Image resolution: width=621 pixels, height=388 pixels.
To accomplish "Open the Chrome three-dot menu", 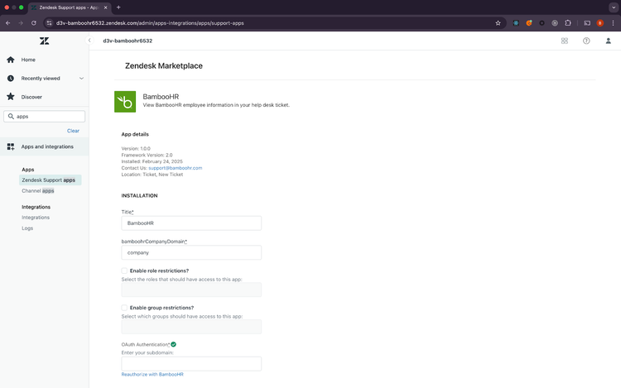I will pos(613,23).
